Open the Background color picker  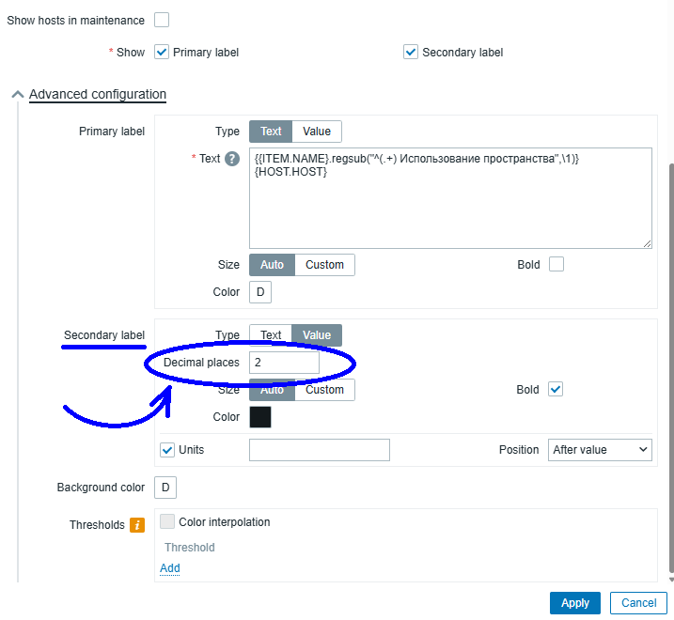click(x=165, y=488)
